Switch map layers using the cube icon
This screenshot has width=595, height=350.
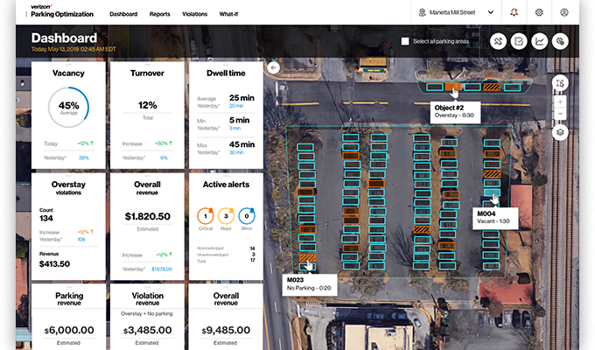tap(560, 132)
